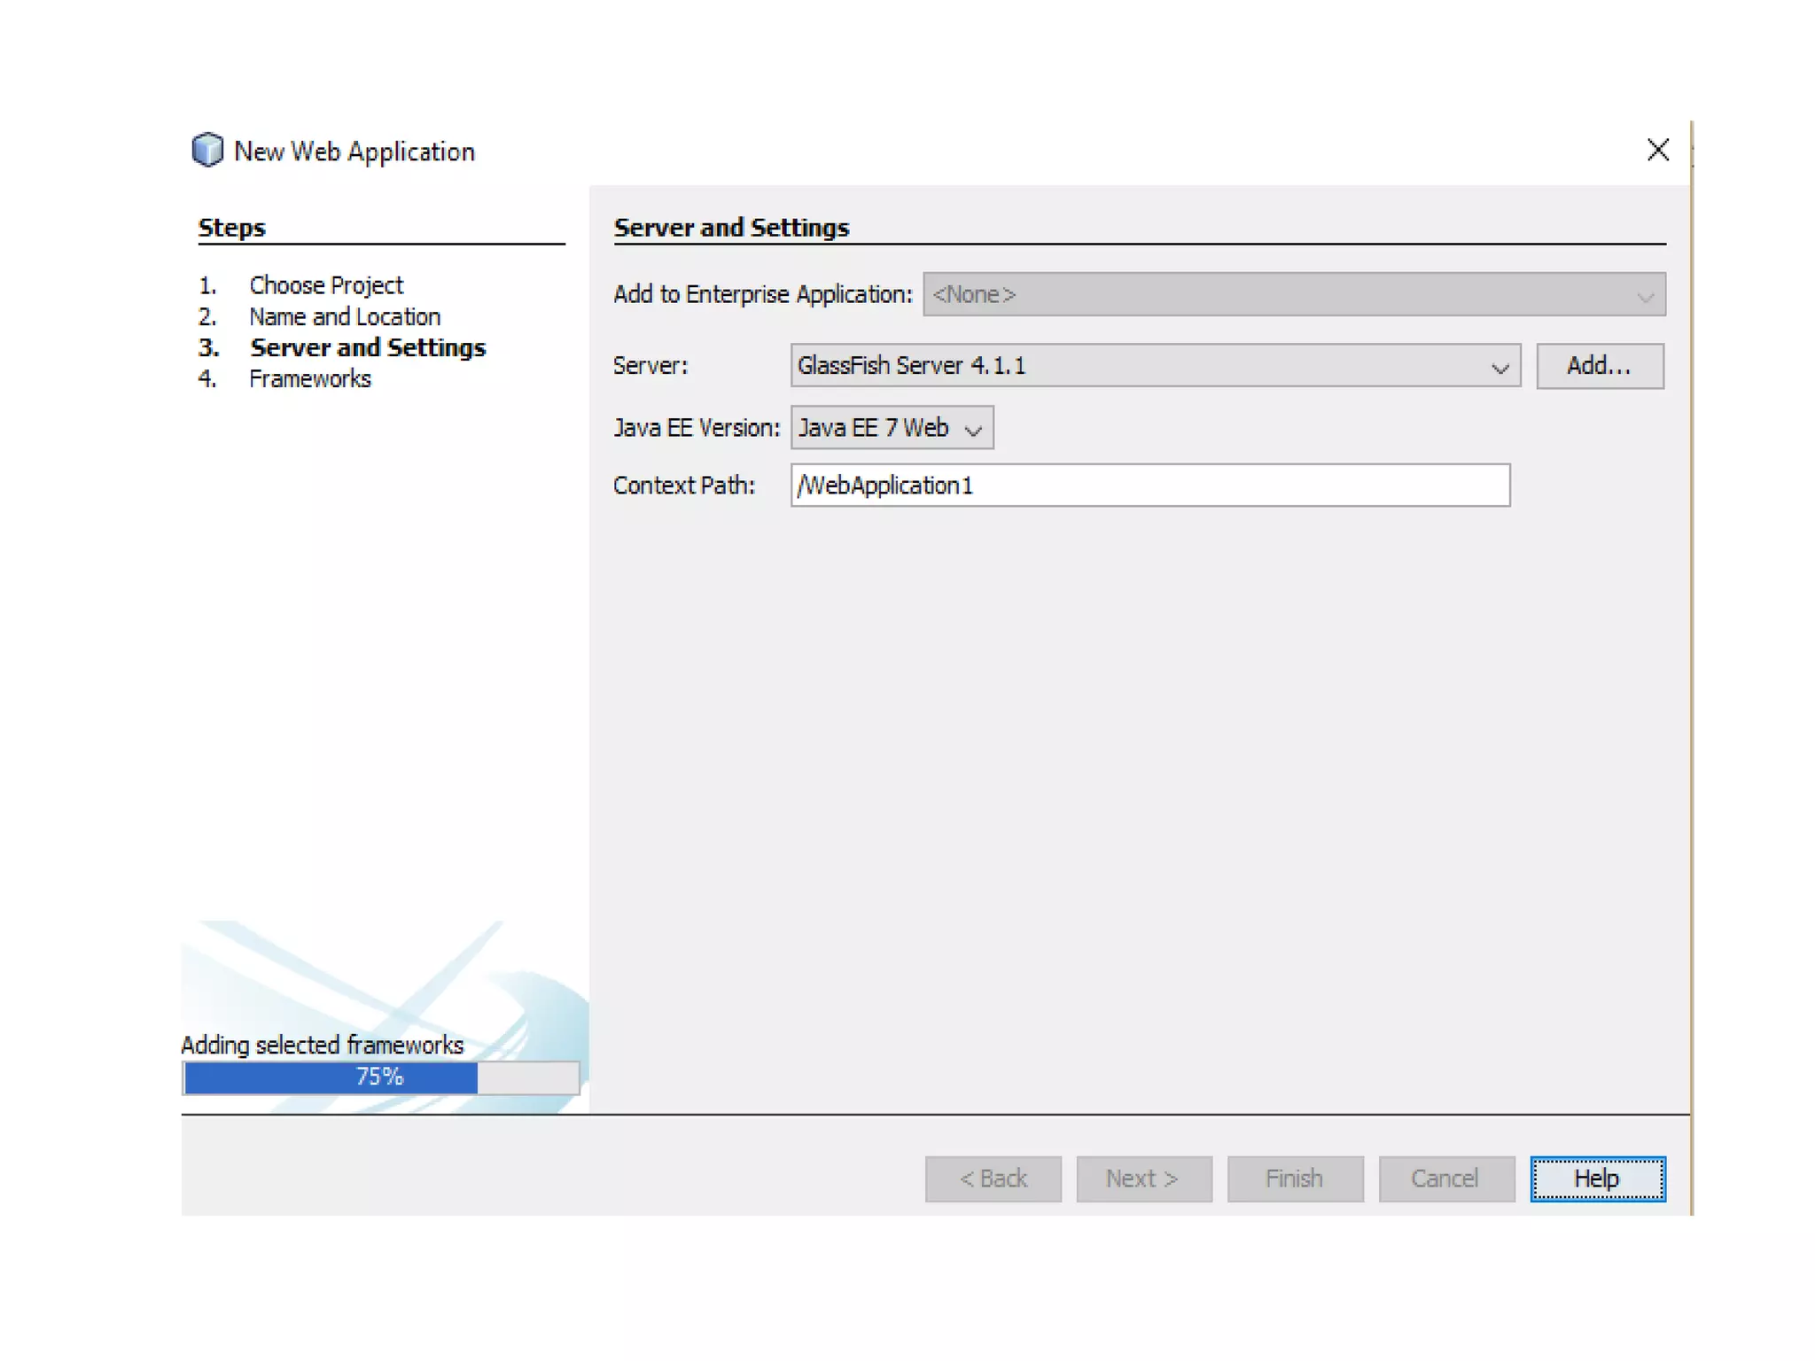
Task: Select Server and Settings step in list
Action: coord(367,347)
